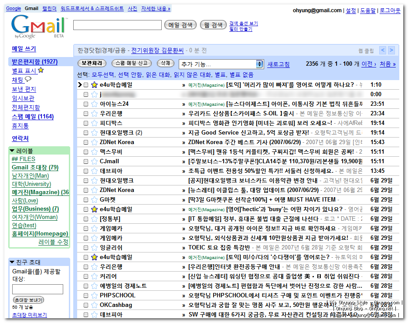Go to 보낸 편지 folder
Image resolution: width=408 pixels, height=323 pixels.
tap(24, 89)
